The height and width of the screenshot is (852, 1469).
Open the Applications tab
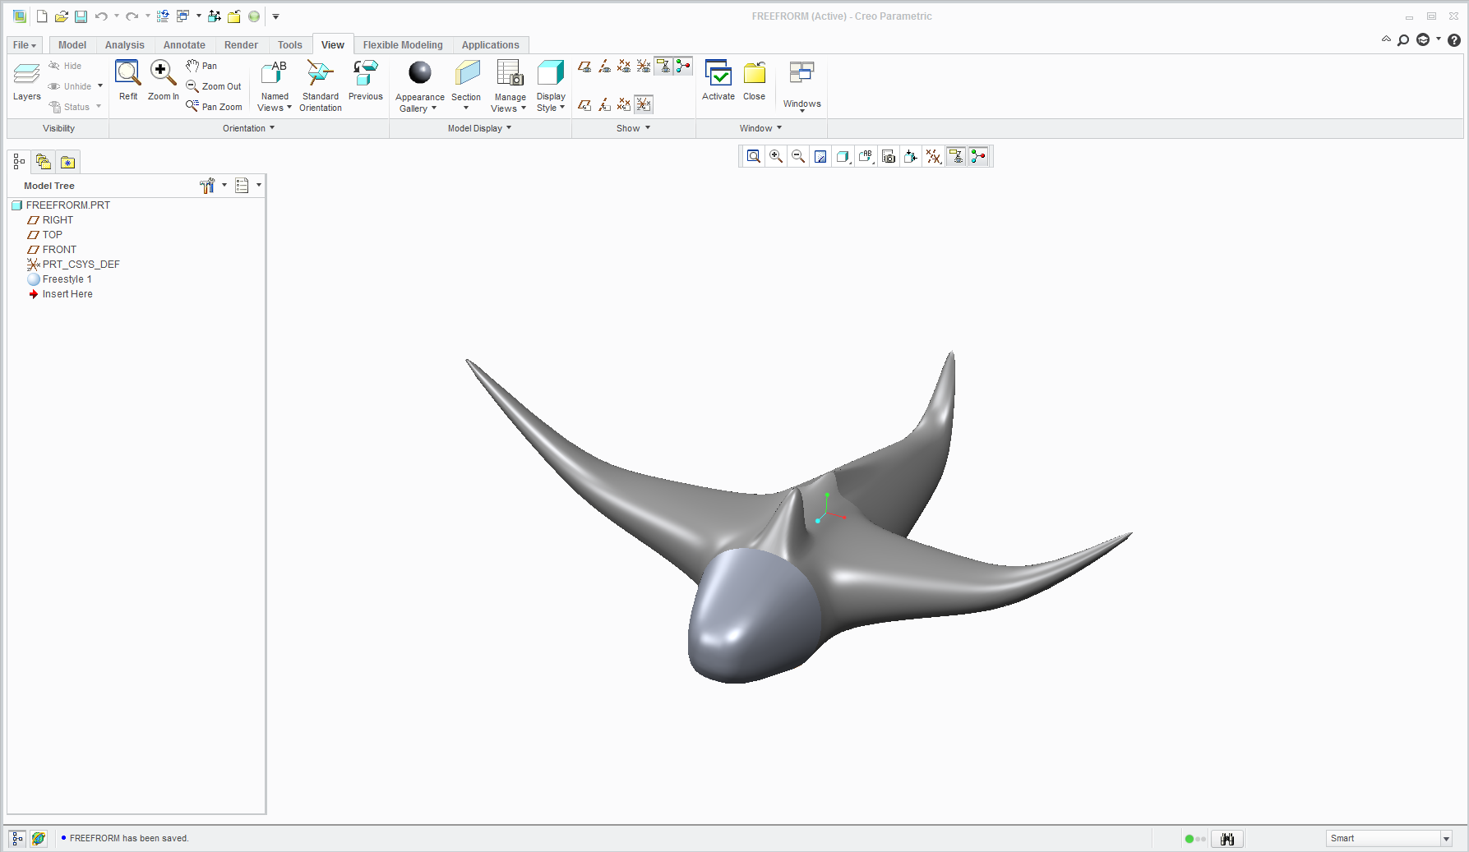click(x=490, y=45)
